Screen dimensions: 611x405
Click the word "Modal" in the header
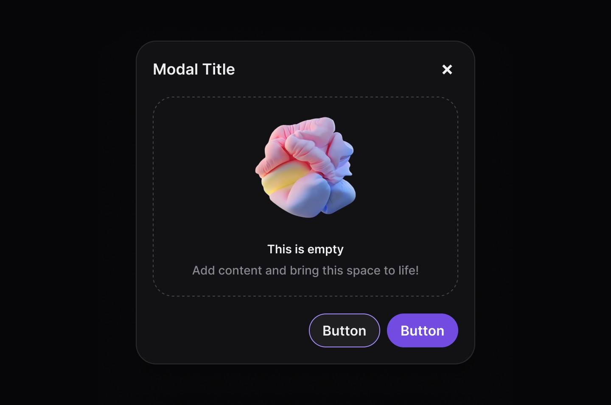coord(176,69)
